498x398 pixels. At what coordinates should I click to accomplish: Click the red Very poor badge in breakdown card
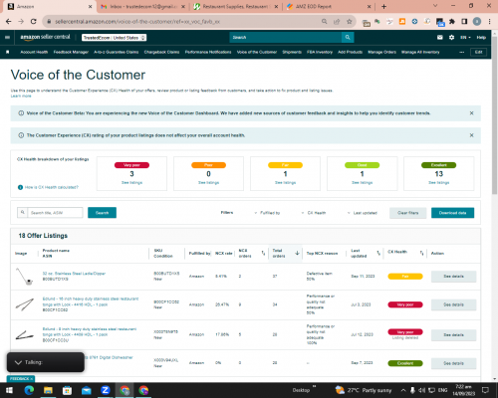pyautogui.click(x=131, y=165)
